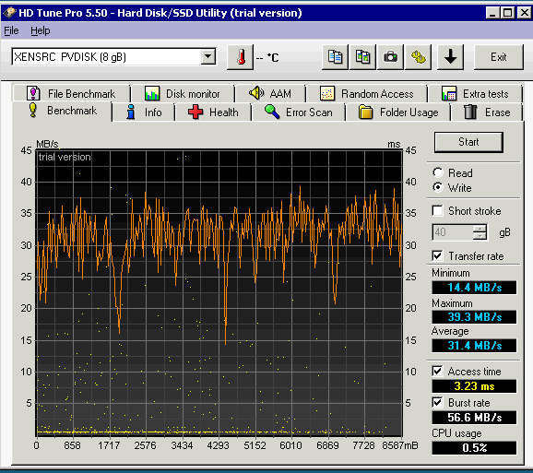Open the Error Scan magnifier tab
This screenshot has height=473, width=533.
tap(299, 112)
